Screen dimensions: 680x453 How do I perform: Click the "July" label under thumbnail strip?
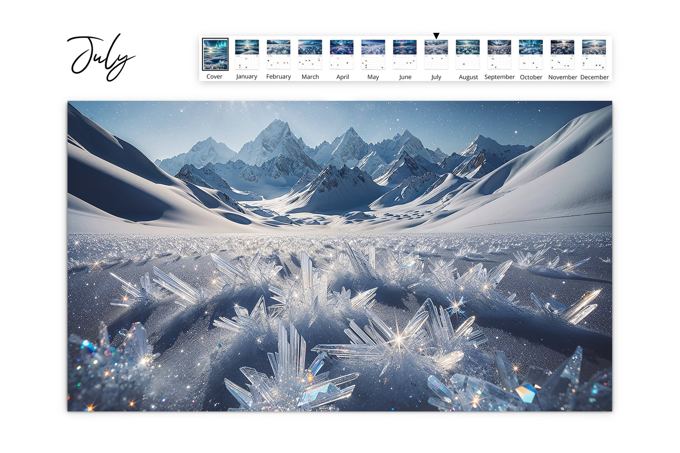[x=436, y=77]
